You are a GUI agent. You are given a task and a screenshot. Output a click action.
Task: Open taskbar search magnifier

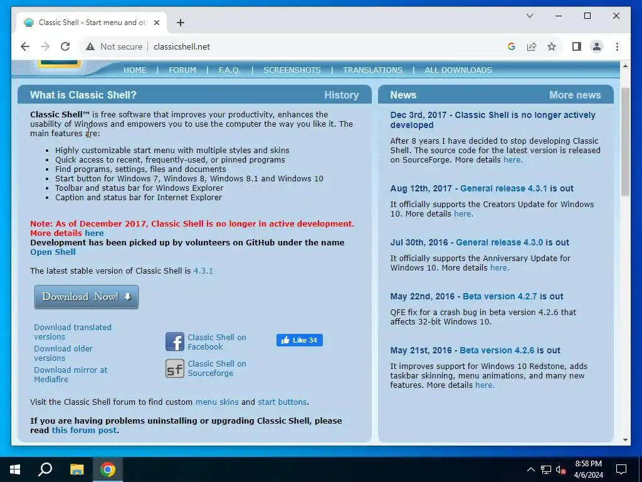(x=45, y=469)
